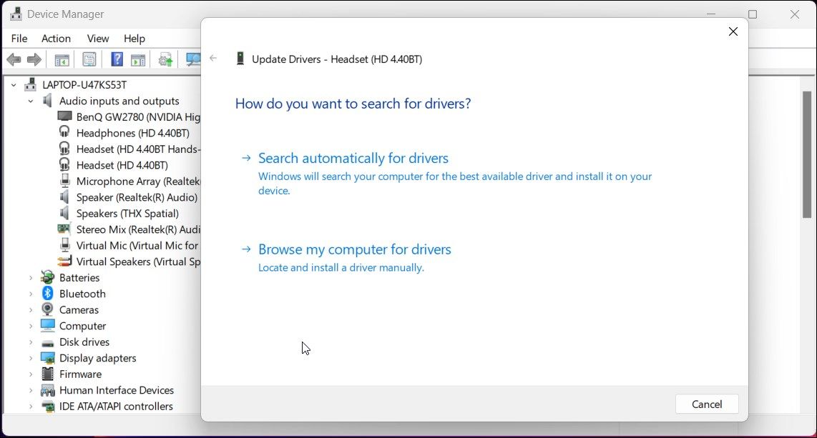Select Headset (HD 4.40BT) in device tree

114,165
